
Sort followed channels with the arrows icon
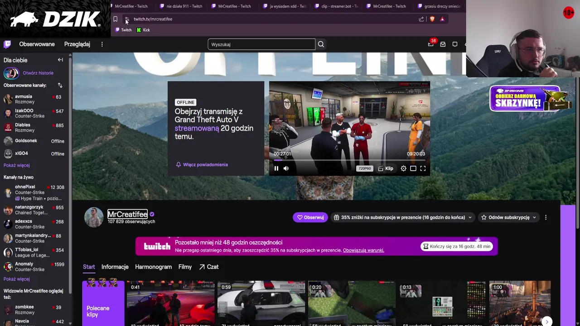click(x=60, y=85)
